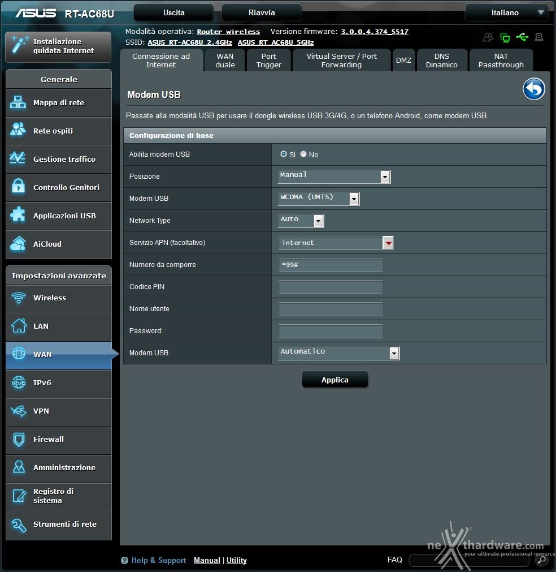Click the Firewall shield icon
Screen dimensions: 556x572
19,439
